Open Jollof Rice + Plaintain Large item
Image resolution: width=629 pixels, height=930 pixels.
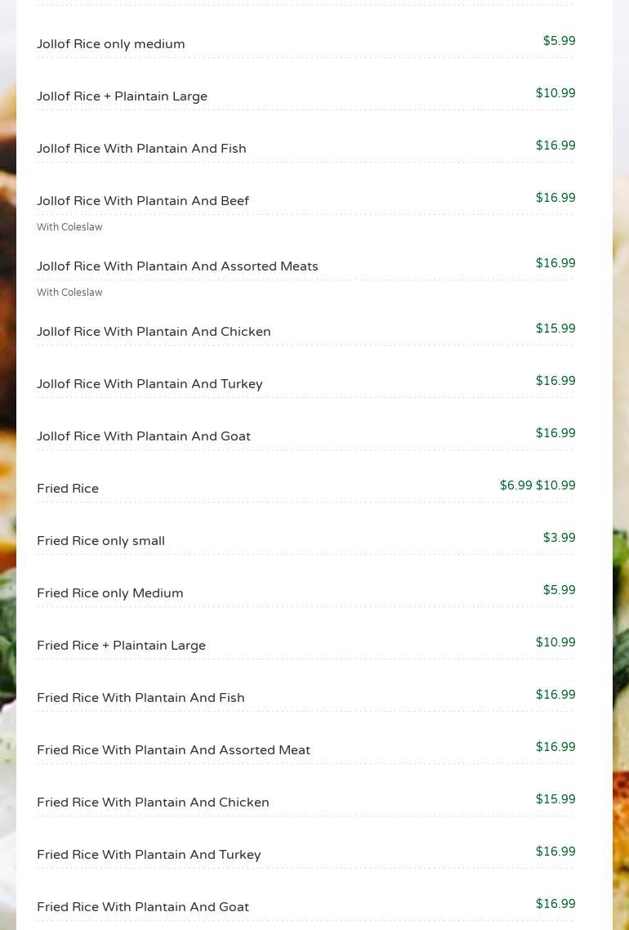(x=123, y=96)
